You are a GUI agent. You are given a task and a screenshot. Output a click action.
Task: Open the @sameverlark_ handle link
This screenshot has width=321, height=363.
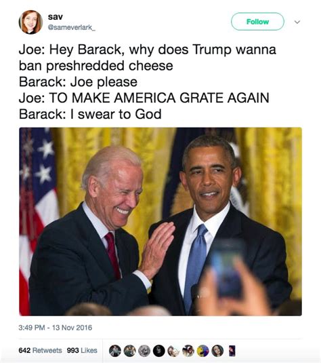(71, 28)
